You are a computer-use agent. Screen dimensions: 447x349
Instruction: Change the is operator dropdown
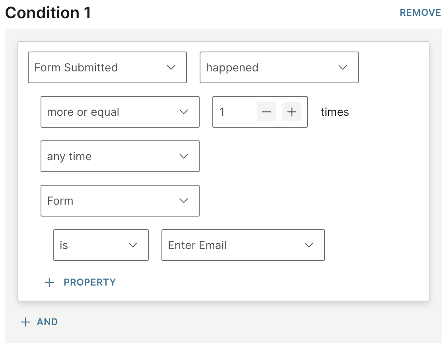101,245
